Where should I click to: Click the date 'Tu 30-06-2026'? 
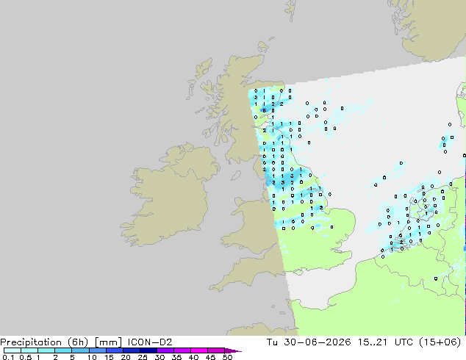pyautogui.click(x=309, y=342)
